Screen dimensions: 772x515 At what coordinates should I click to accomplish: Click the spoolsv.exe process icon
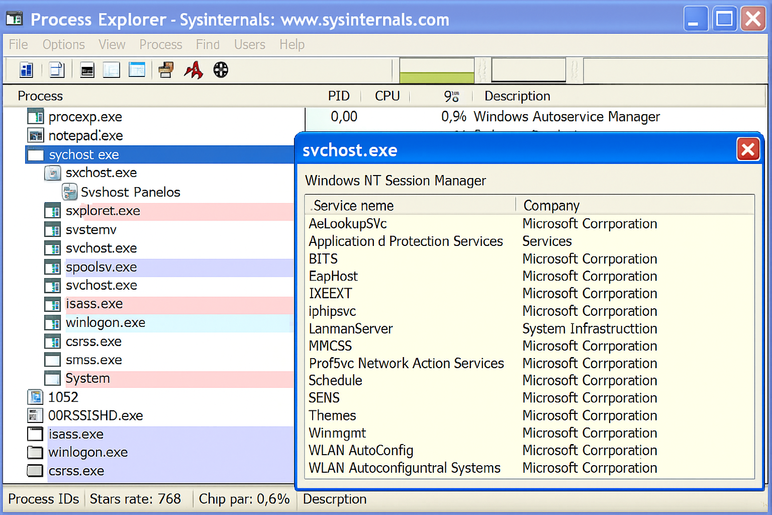coord(53,267)
